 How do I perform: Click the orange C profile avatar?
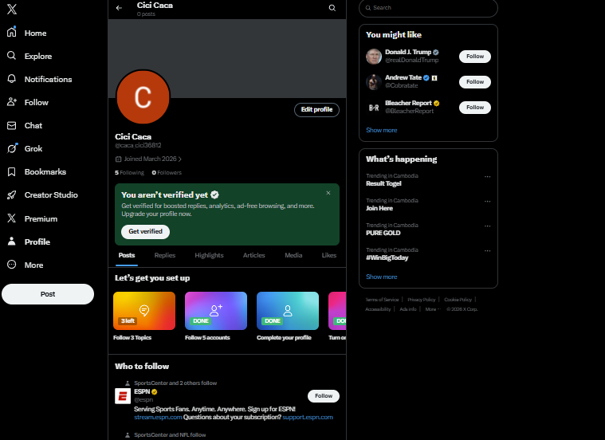point(143,97)
